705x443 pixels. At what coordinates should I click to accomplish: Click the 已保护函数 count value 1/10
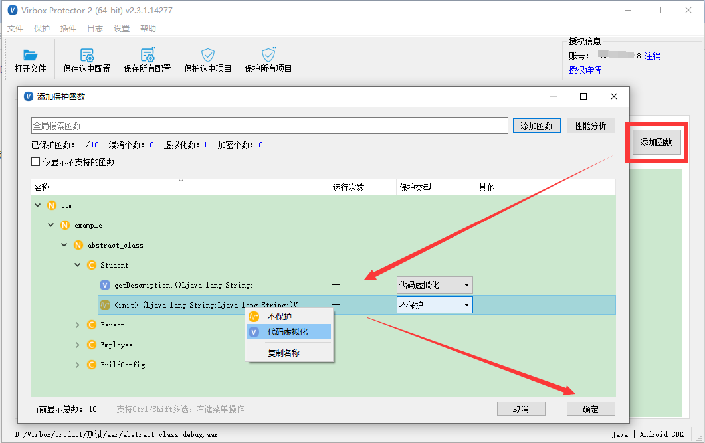(90, 145)
